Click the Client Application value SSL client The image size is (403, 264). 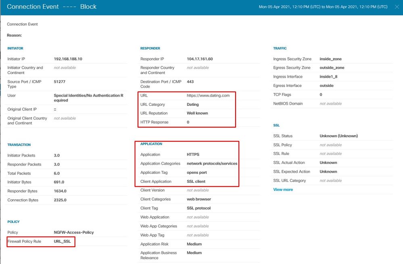pyautogui.click(x=196, y=181)
